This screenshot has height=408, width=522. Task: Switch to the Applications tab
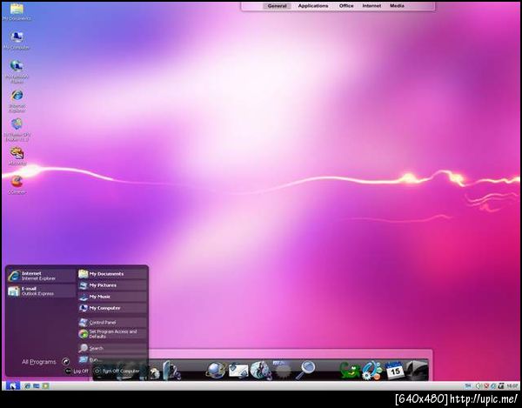[313, 6]
